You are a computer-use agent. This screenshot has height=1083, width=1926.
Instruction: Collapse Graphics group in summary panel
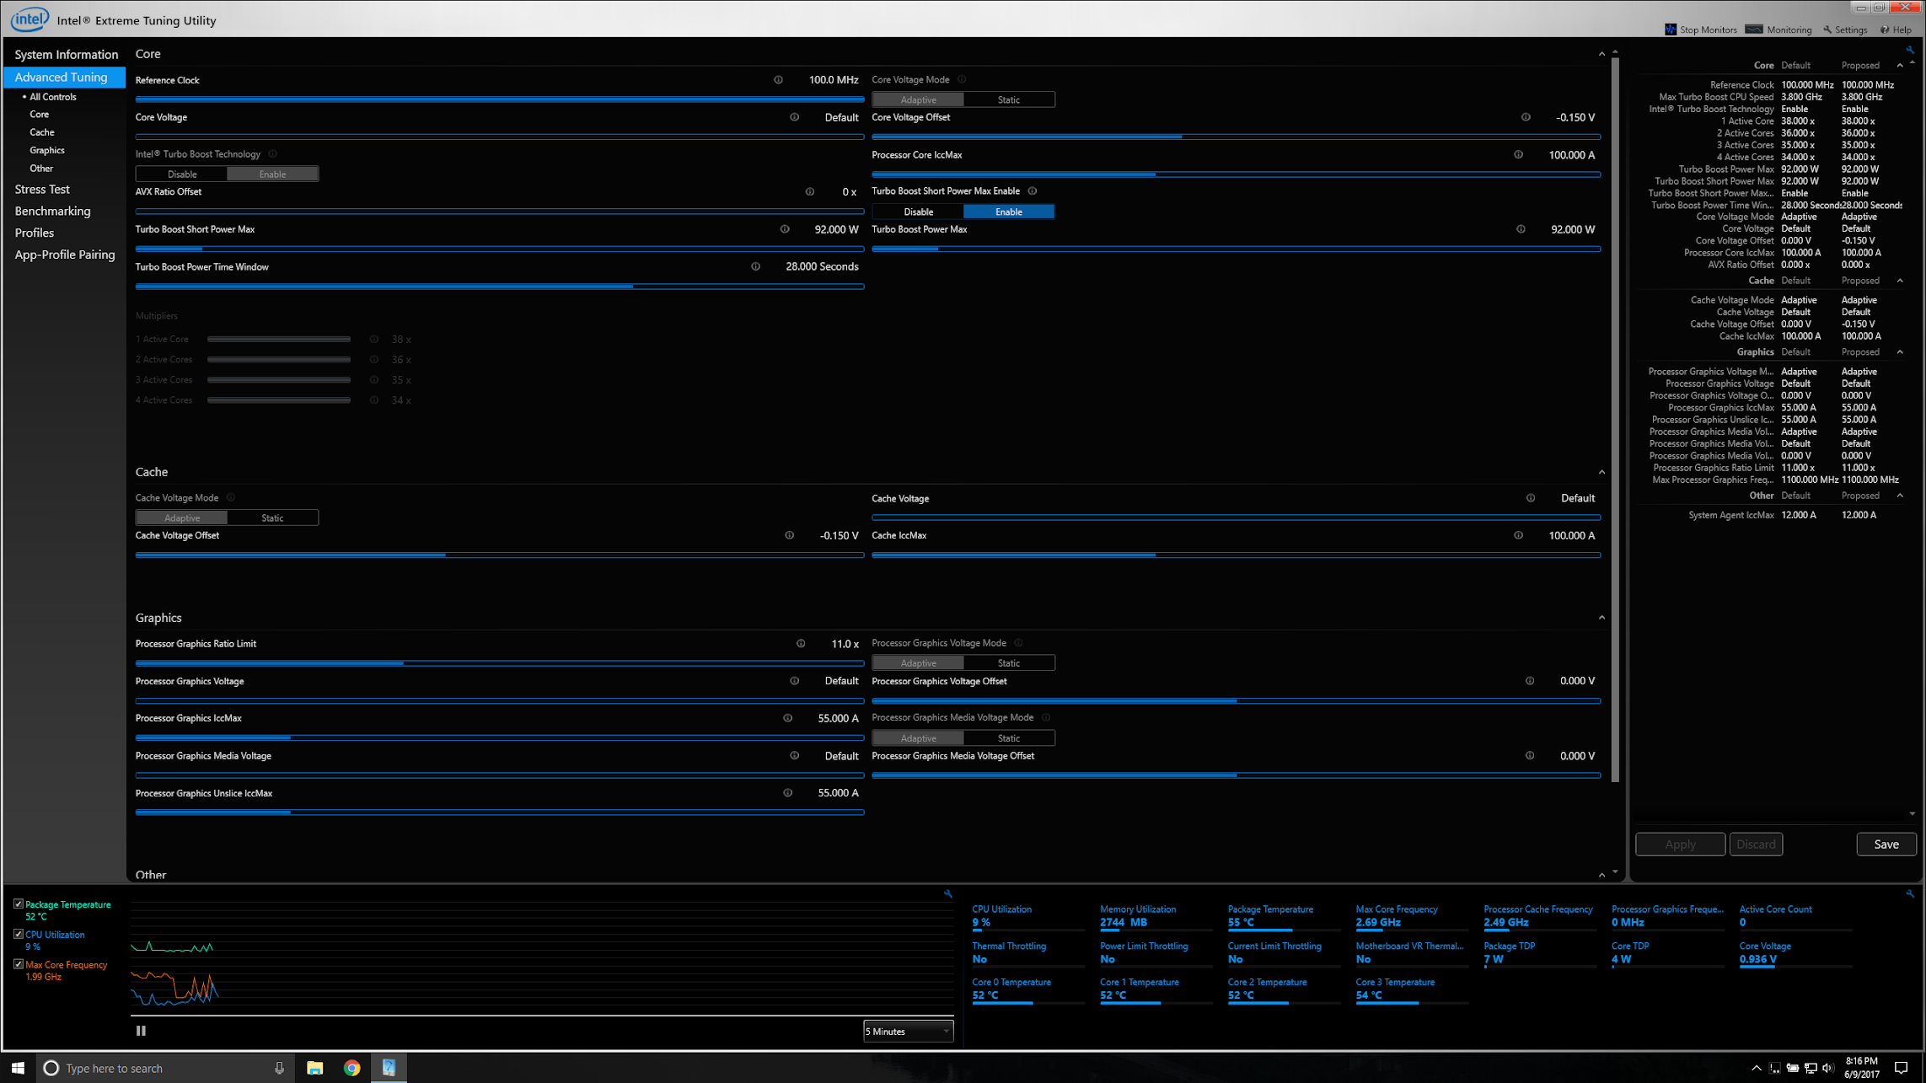pos(1900,352)
